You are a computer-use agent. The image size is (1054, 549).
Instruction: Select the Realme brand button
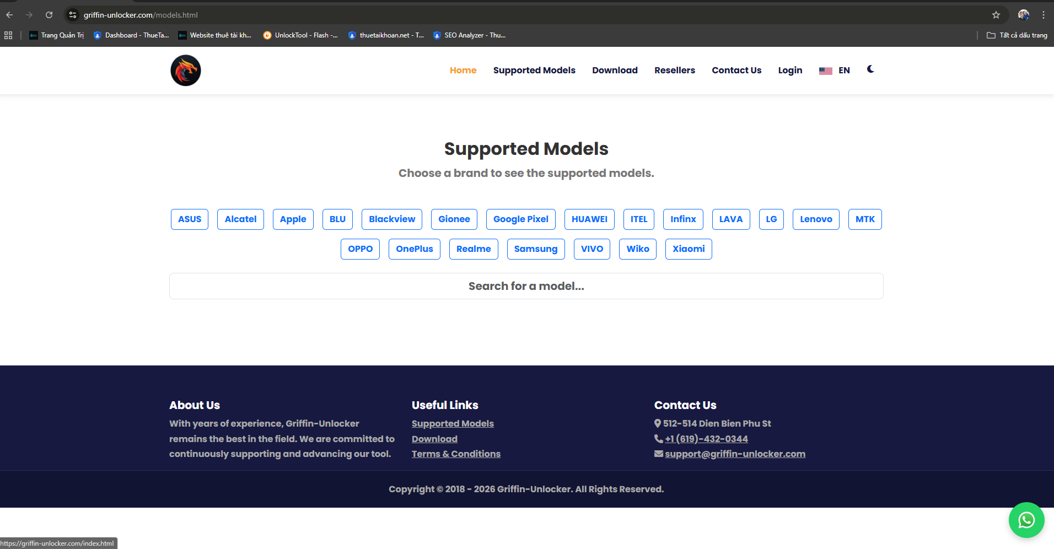(474, 249)
